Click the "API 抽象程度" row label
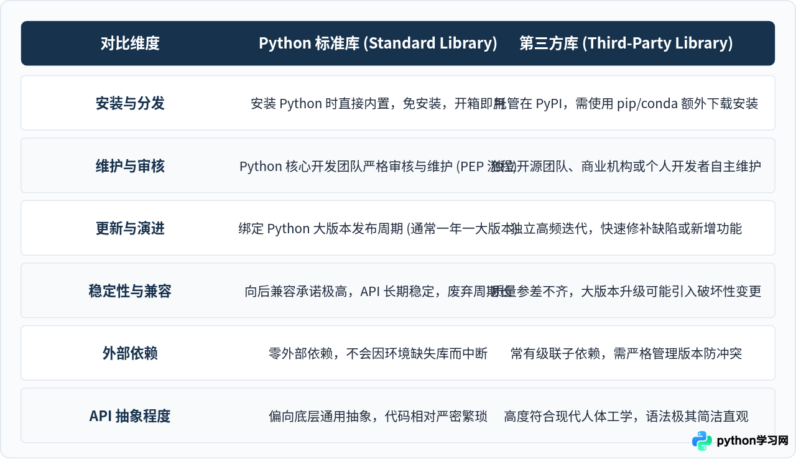The image size is (796, 459). [x=130, y=416]
